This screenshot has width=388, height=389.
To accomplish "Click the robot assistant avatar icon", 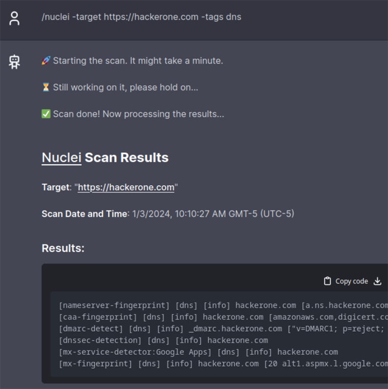I will (x=15, y=62).
